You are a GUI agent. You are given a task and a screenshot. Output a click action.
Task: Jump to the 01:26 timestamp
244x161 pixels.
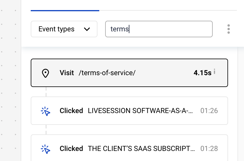point(209,111)
